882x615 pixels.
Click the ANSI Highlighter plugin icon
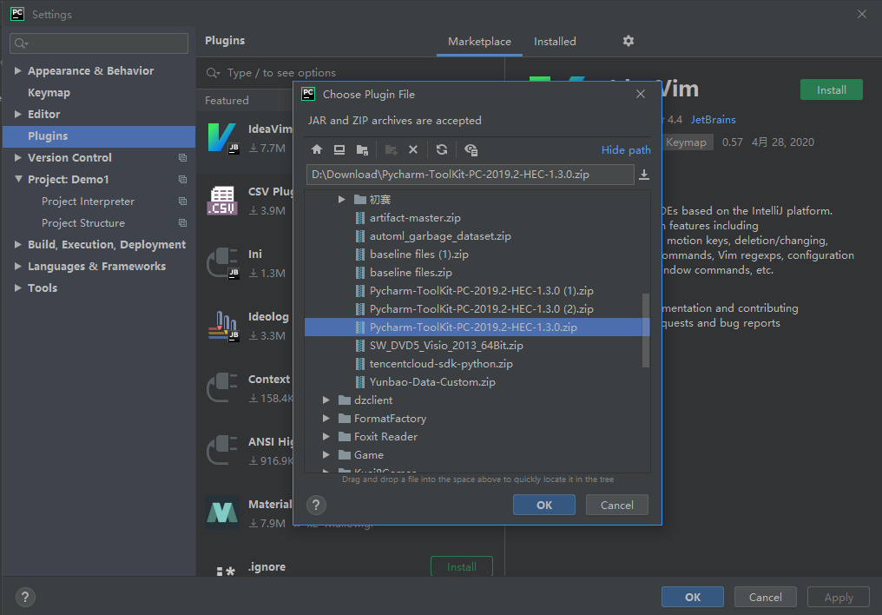point(223,450)
